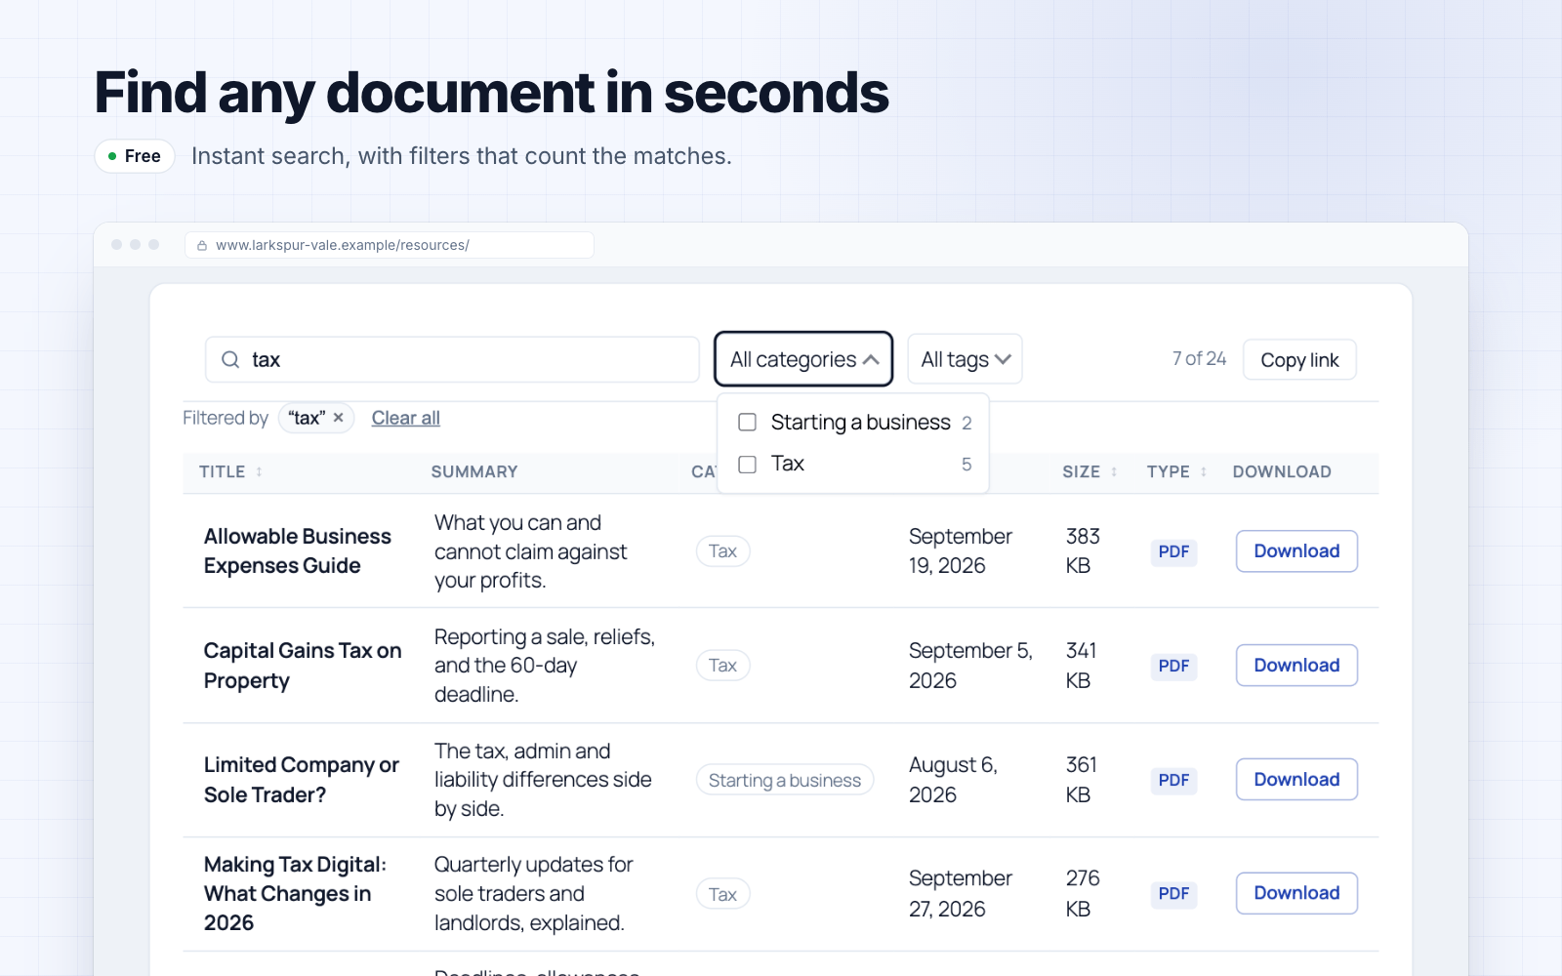Click Tax tag on Making Tax Digital row
Image resolution: width=1562 pixels, height=976 pixels.
coord(723,894)
